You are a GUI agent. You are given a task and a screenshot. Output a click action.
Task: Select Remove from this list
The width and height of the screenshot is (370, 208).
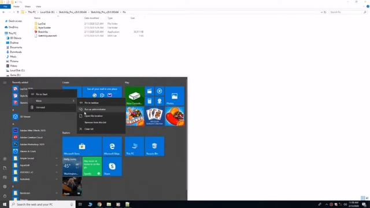click(x=101, y=122)
